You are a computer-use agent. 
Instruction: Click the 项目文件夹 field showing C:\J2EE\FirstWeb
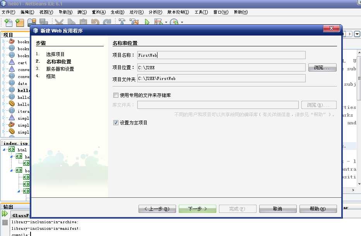pyautogui.click(x=221, y=78)
